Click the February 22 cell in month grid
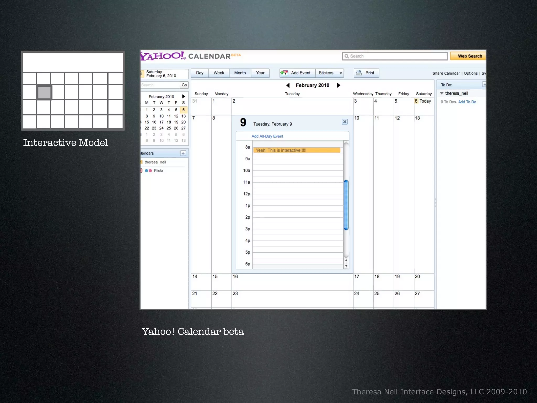537x403 pixels. click(221, 299)
